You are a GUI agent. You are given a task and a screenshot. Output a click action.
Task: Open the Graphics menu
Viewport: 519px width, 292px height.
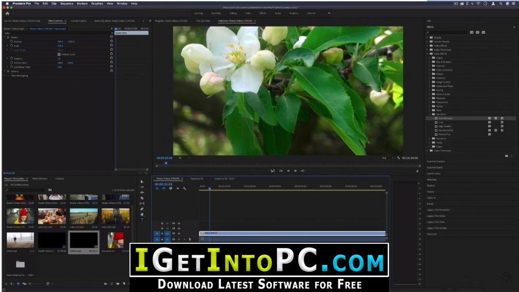(x=97, y=3)
